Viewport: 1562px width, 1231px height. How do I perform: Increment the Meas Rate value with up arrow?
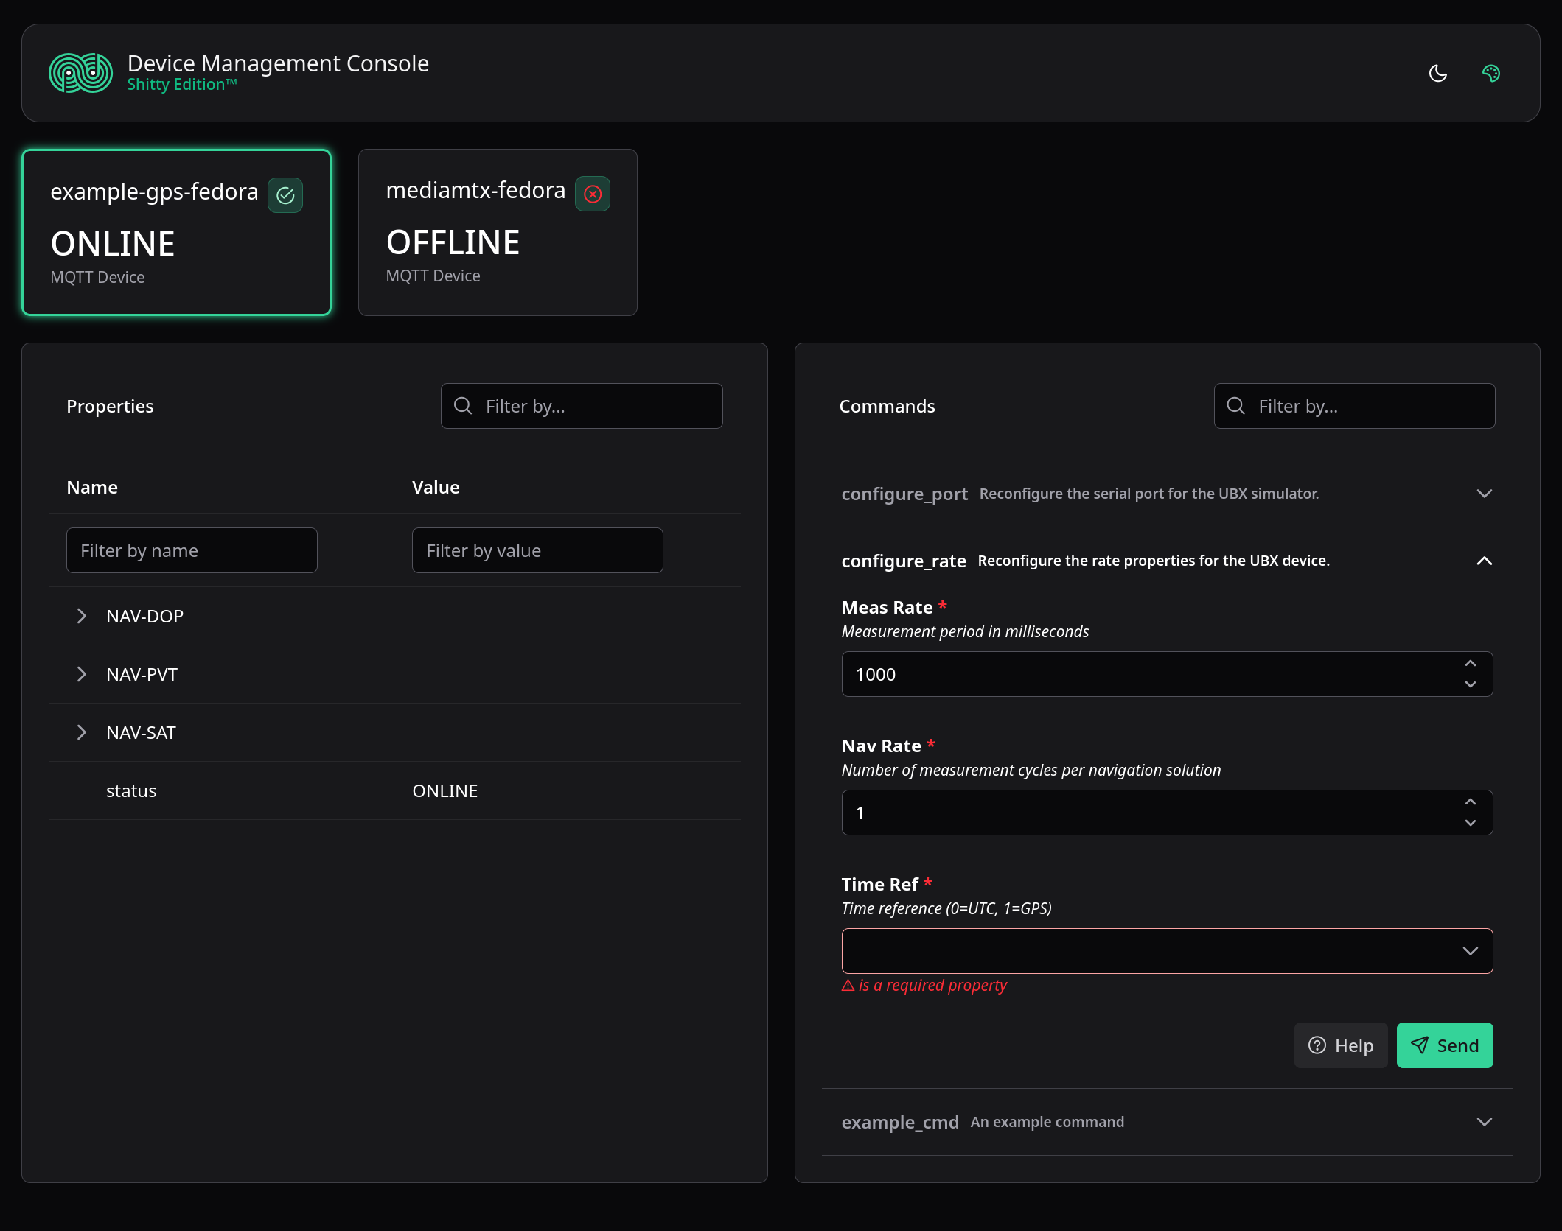(x=1470, y=664)
